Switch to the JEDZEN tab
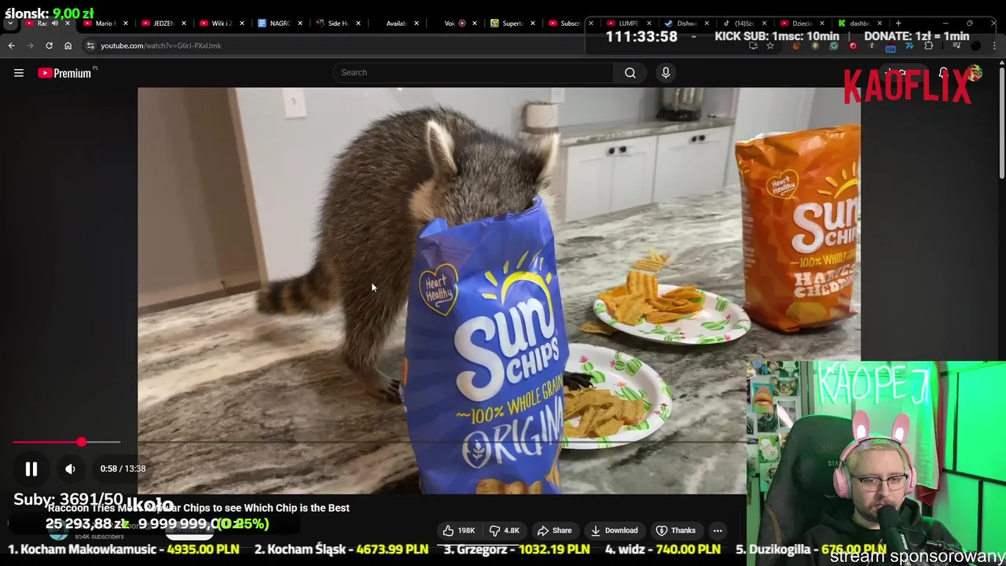 tap(163, 23)
